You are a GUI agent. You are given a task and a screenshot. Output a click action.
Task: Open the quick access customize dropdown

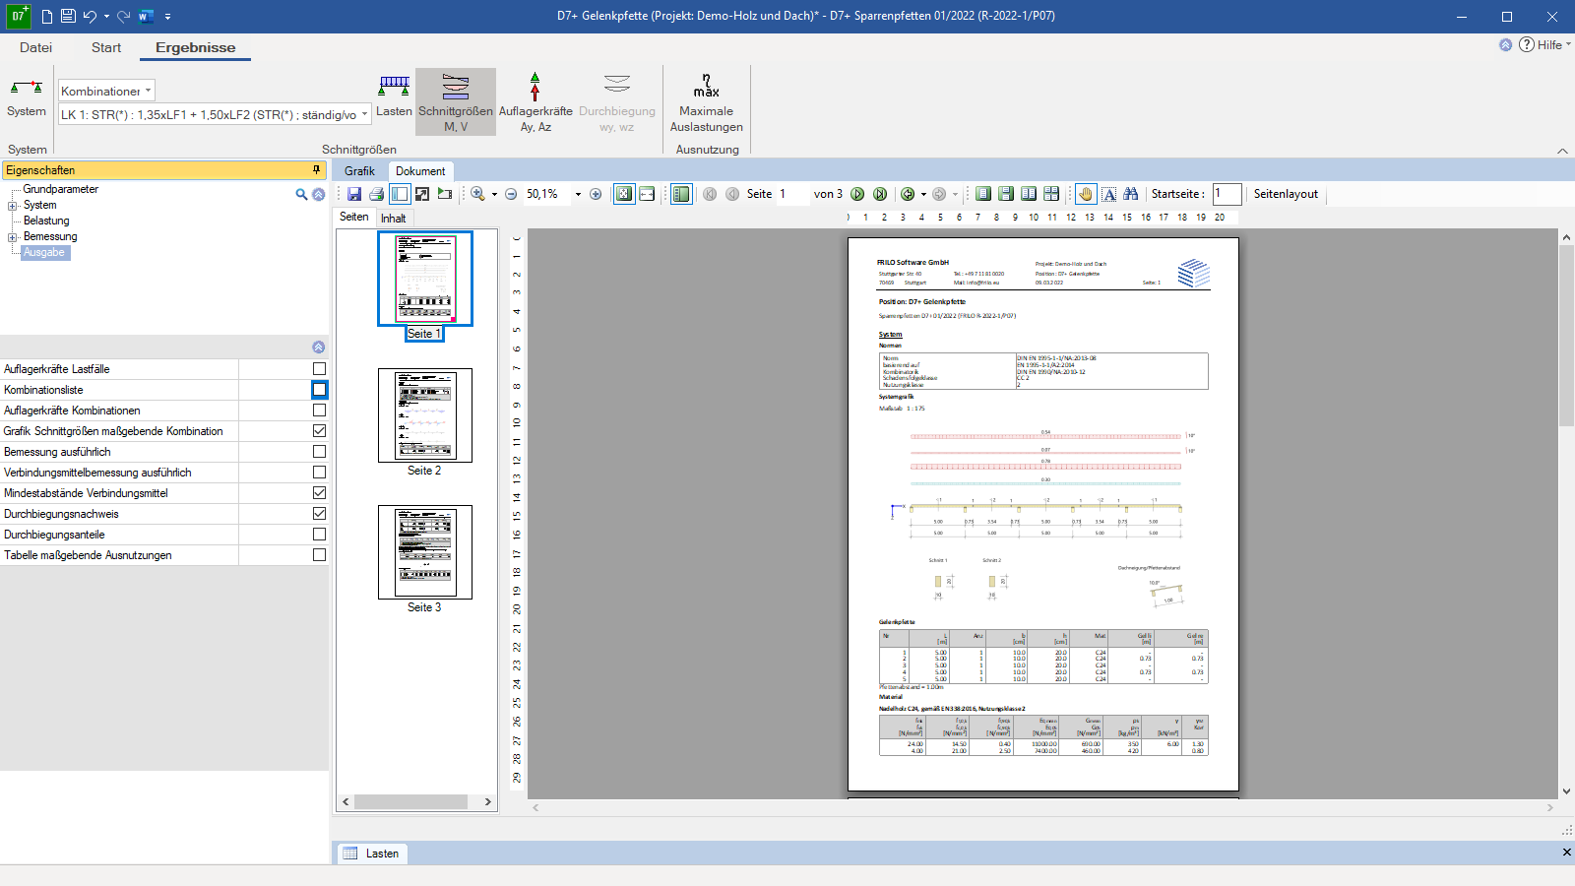coord(168,16)
